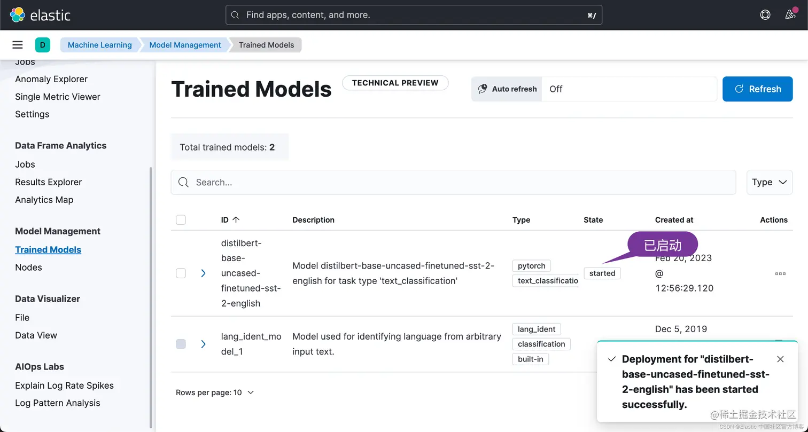The image size is (808, 432).
Task: Open Data Frame Analytics Jobs link
Action: (25, 164)
